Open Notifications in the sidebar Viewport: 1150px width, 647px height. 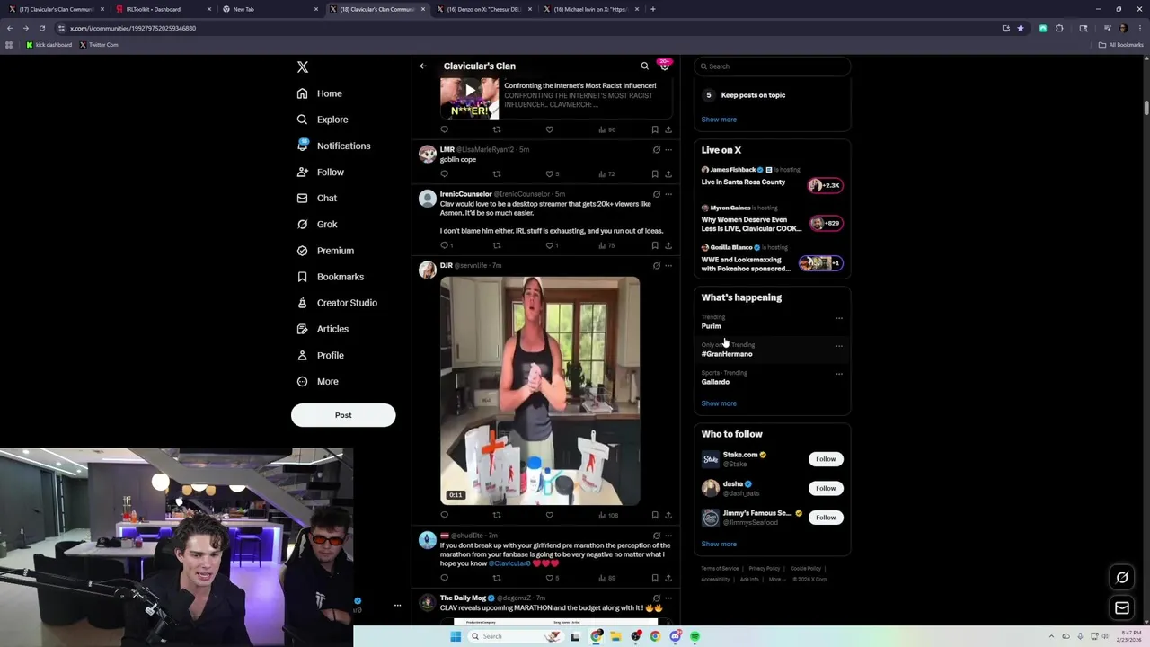point(332,146)
